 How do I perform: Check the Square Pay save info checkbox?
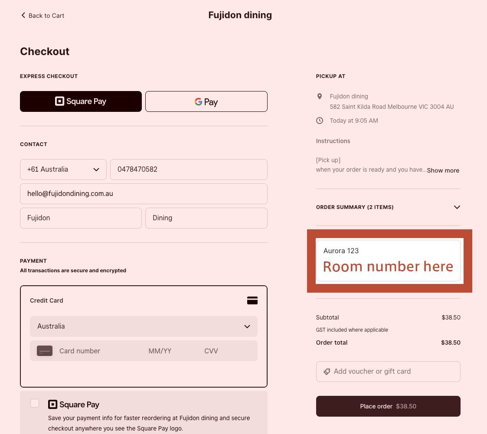35,403
